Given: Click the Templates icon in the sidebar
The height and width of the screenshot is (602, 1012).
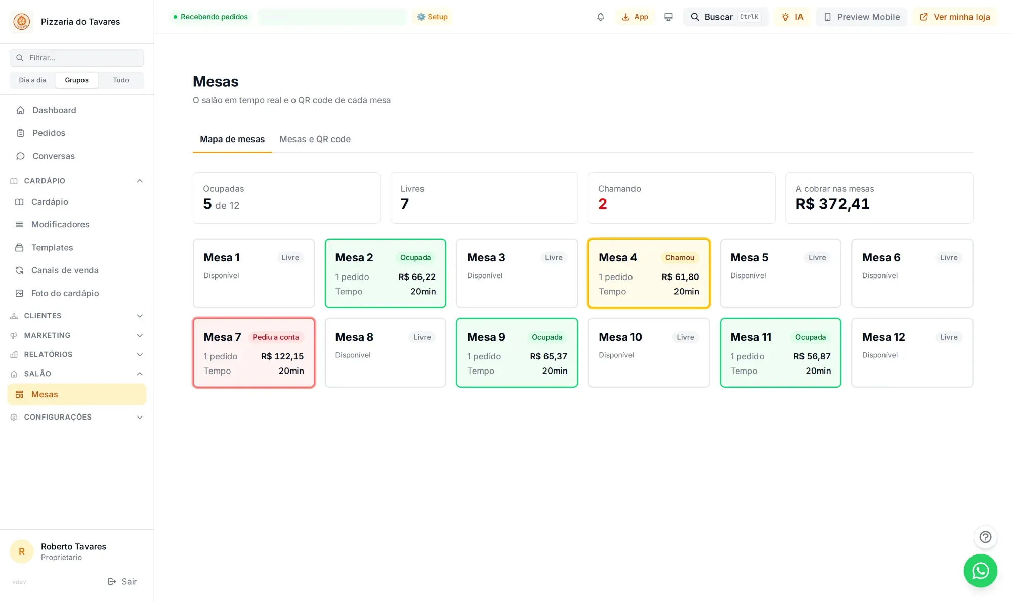Looking at the screenshot, I should coord(19,248).
